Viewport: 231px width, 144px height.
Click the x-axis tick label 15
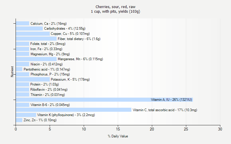[118, 129]
